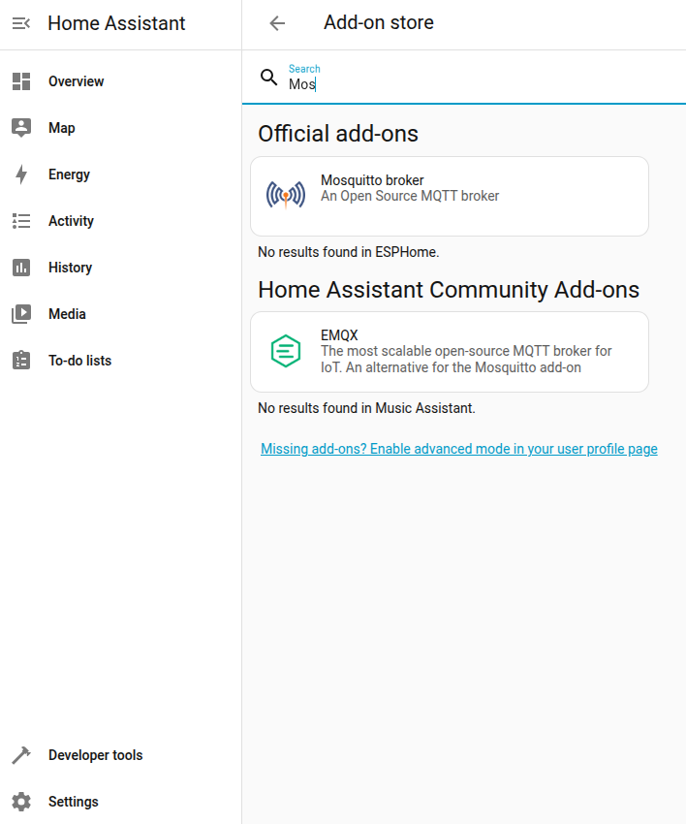The width and height of the screenshot is (686, 824).
Task: Collapse the sidebar with hamburger icon
Action: pyautogui.click(x=21, y=23)
